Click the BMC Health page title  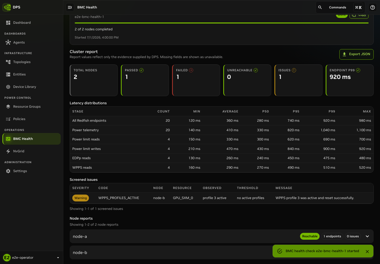[87, 7]
